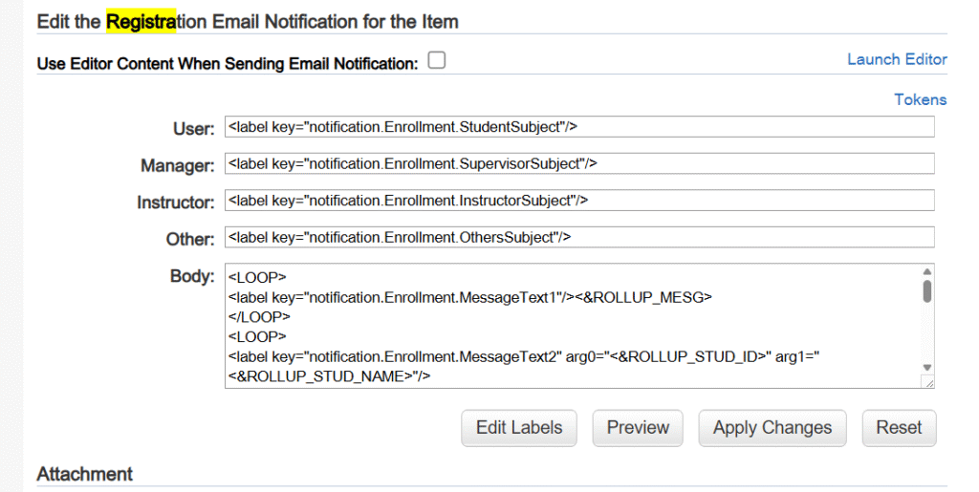Focus the Manager subject input field
The width and height of the screenshot is (979, 492).
point(578,164)
